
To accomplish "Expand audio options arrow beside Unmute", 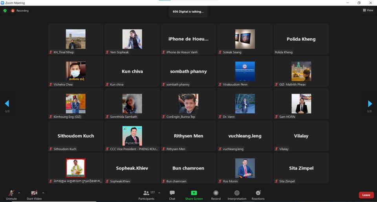I will (19, 193).
